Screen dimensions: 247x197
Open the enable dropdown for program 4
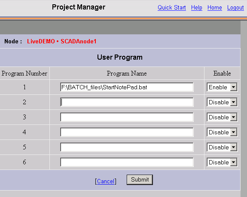(222, 132)
